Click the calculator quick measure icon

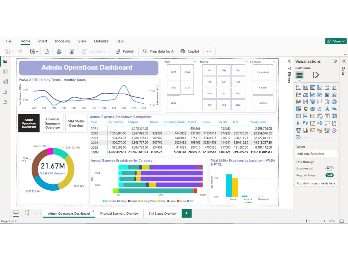click(71, 52)
